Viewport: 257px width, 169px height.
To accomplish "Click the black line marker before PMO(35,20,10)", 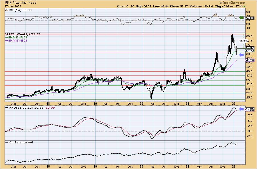I will 7,108.
